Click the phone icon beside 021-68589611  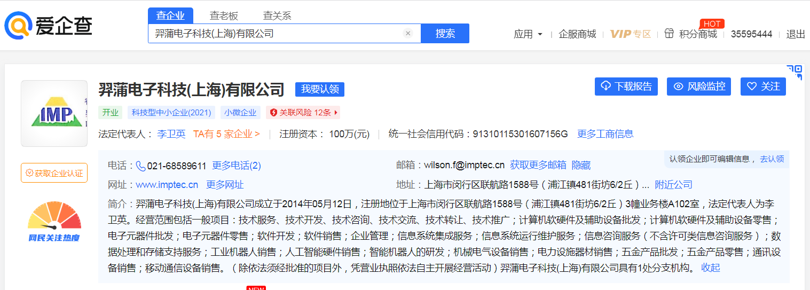141,166
